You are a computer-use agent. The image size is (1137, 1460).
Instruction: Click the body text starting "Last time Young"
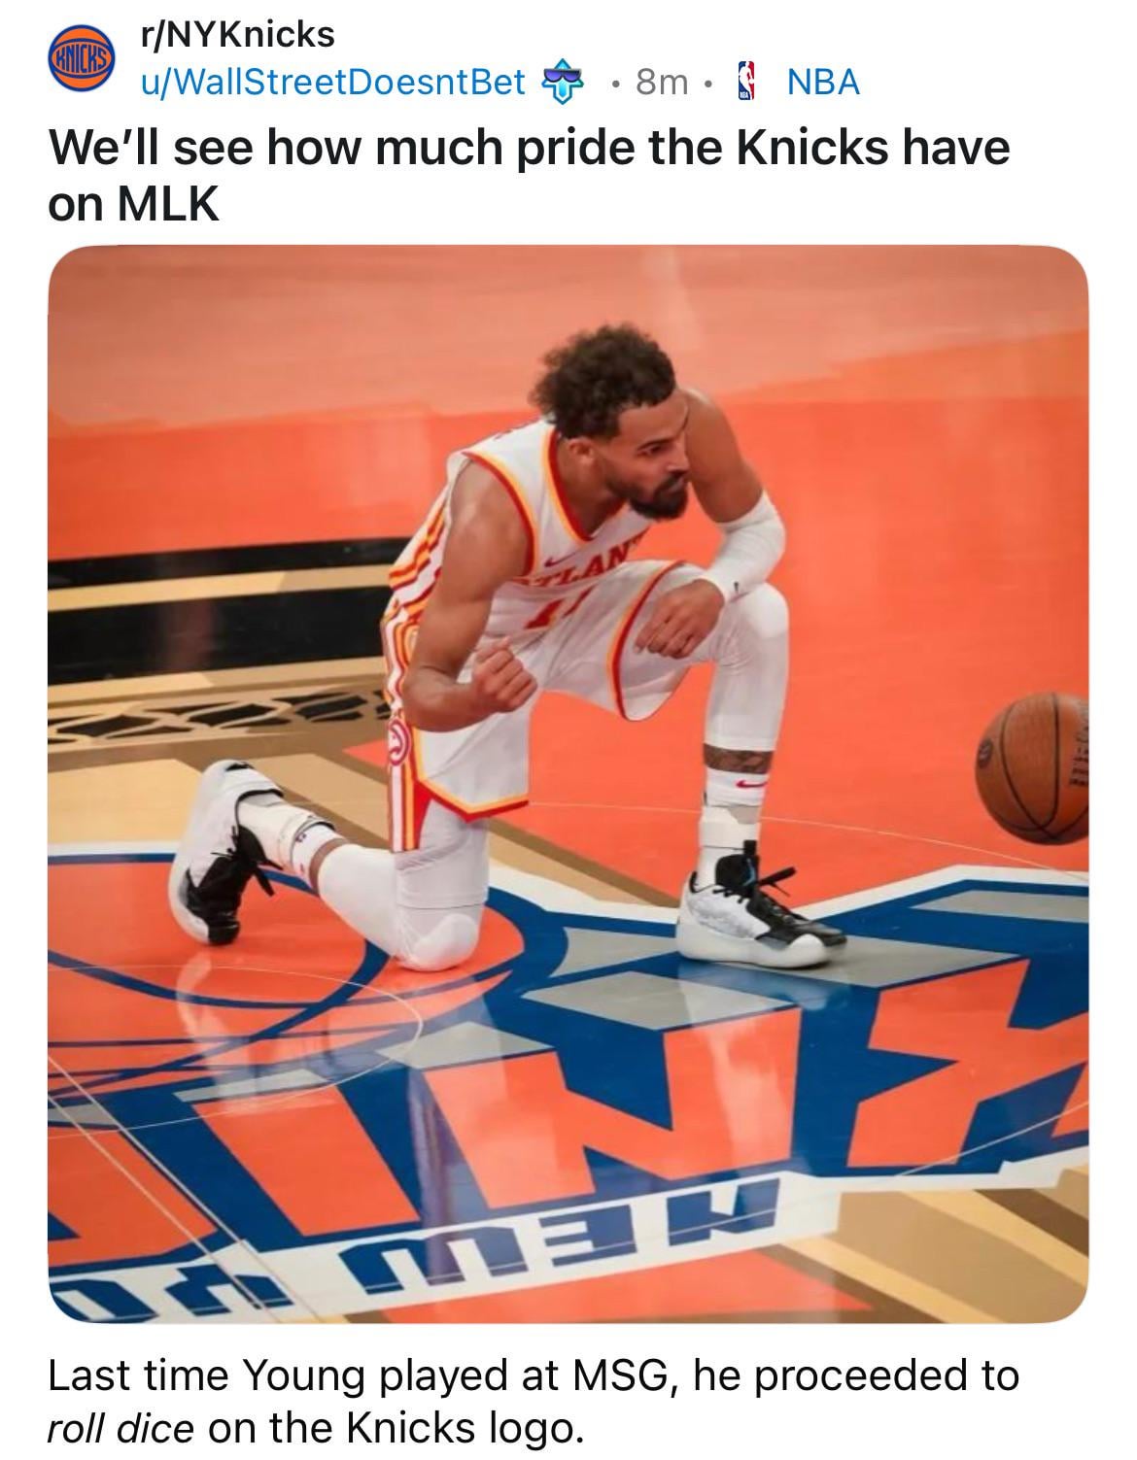tap(534, 1401)
